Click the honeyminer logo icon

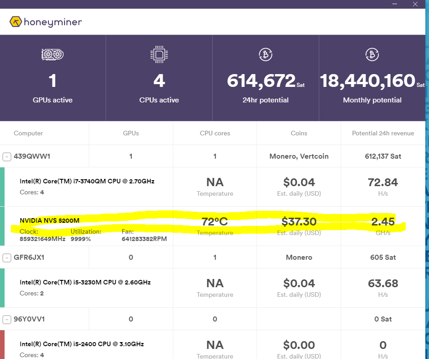click(16, 21)
